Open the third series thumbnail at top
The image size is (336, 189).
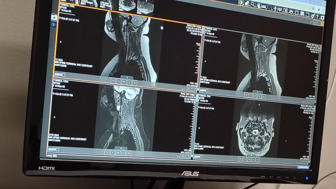(106, 4)
